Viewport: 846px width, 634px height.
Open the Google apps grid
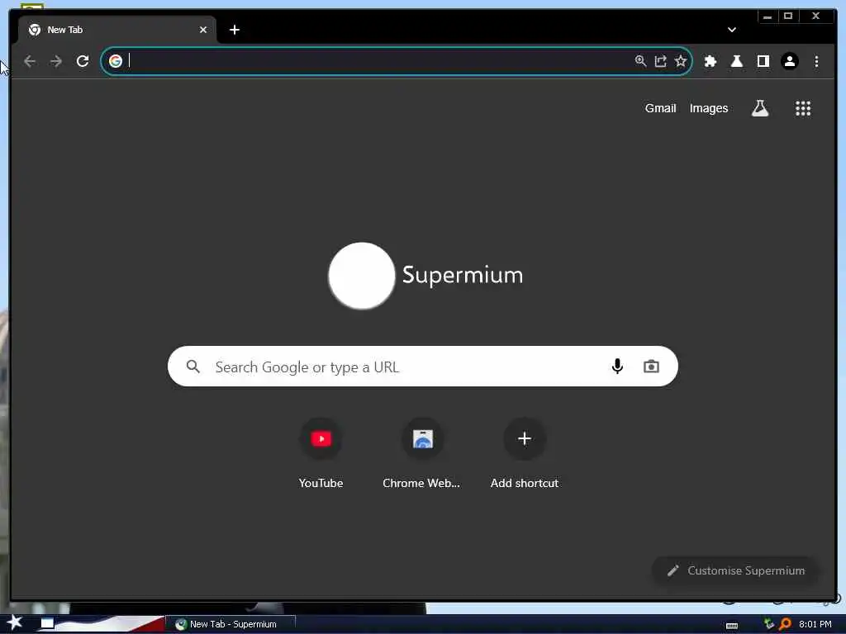803,108
